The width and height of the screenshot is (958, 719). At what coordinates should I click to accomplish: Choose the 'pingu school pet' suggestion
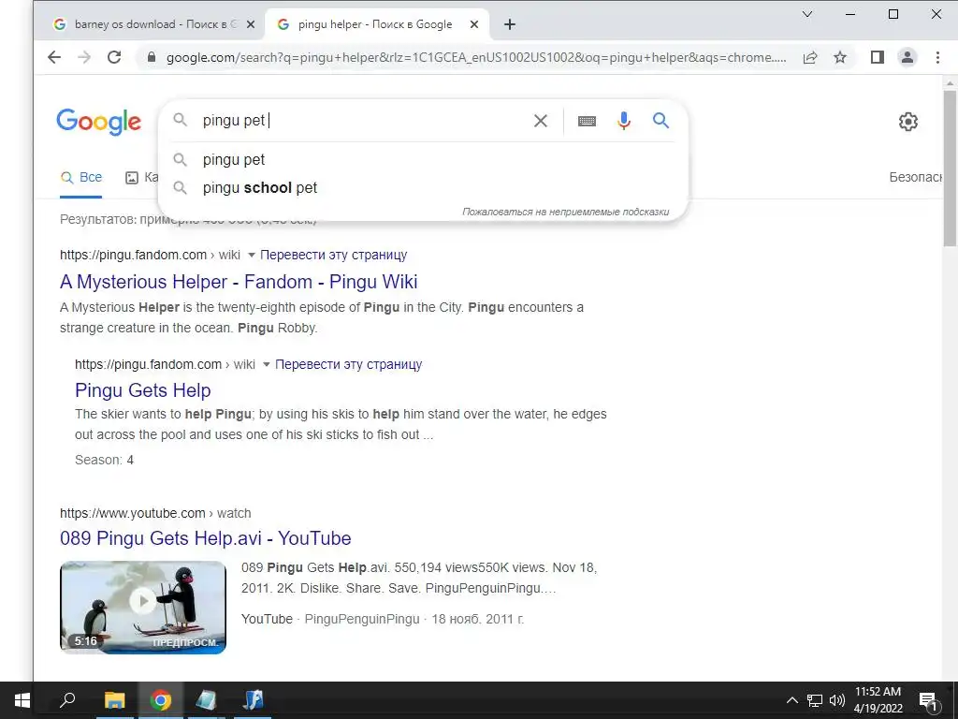pyautogui.click(x=423, y=187)
